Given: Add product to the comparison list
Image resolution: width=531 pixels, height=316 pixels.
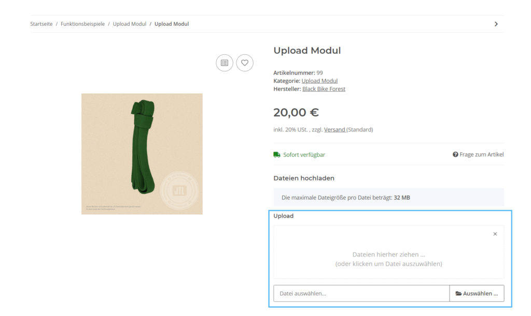Looking at the screenshot, I should pyautogui.click(x=224, y=63).
